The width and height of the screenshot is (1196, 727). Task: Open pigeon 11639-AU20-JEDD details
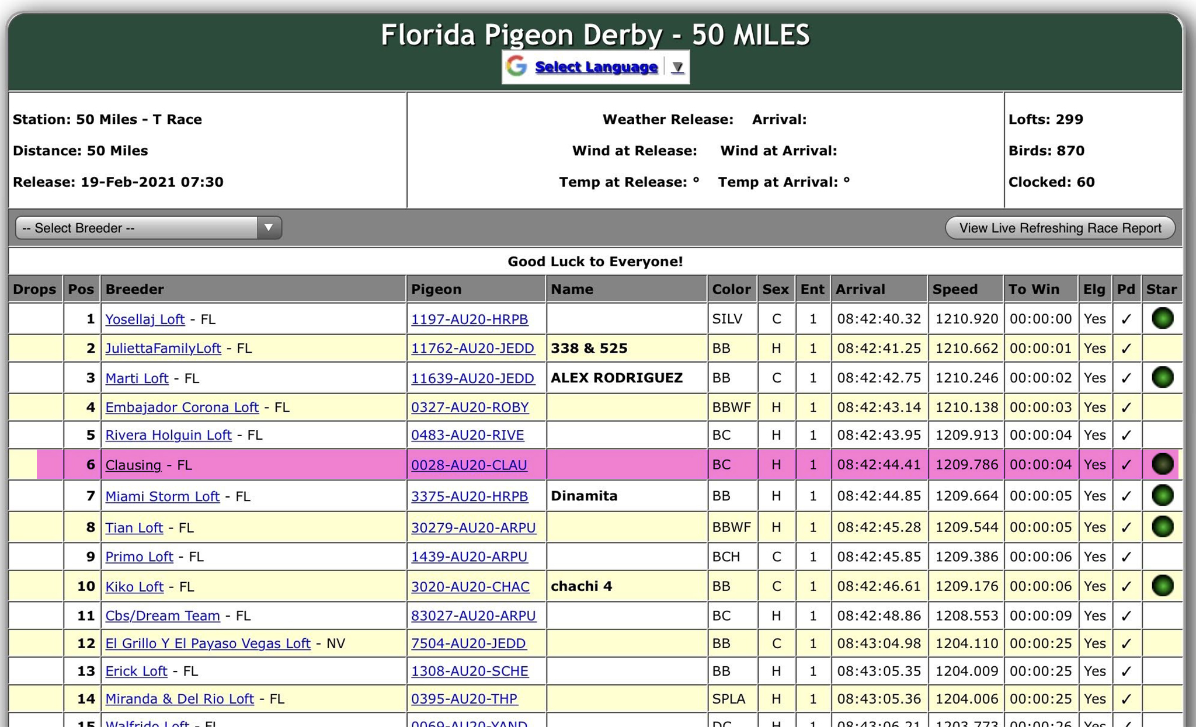[x=472, y=378]
